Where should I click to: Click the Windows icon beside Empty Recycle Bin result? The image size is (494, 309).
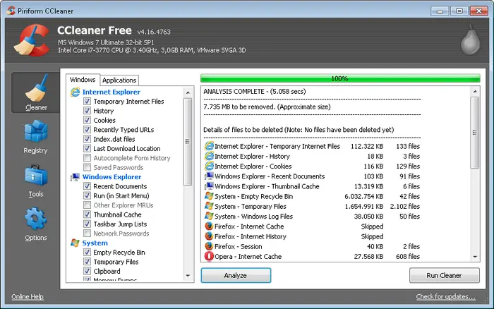pos(209,196)
